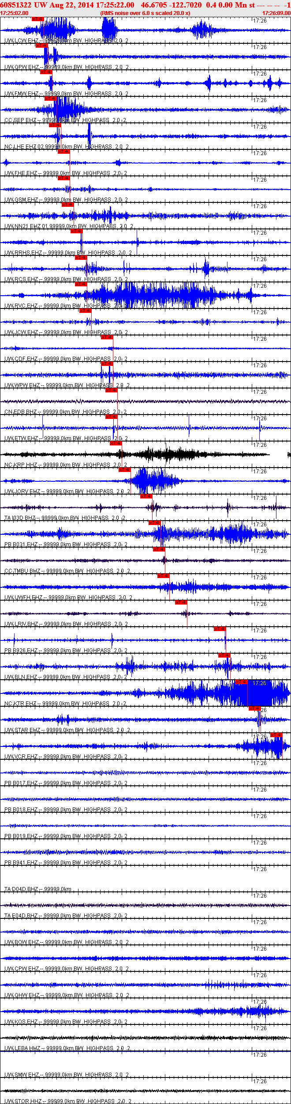Select the LRIV BHZ station label

66,624
